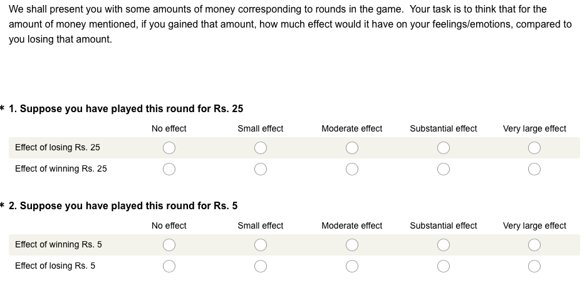Pick Substantial effect for winning Rs. 25
The image size is (587, 290).
(x=444, y=169)
